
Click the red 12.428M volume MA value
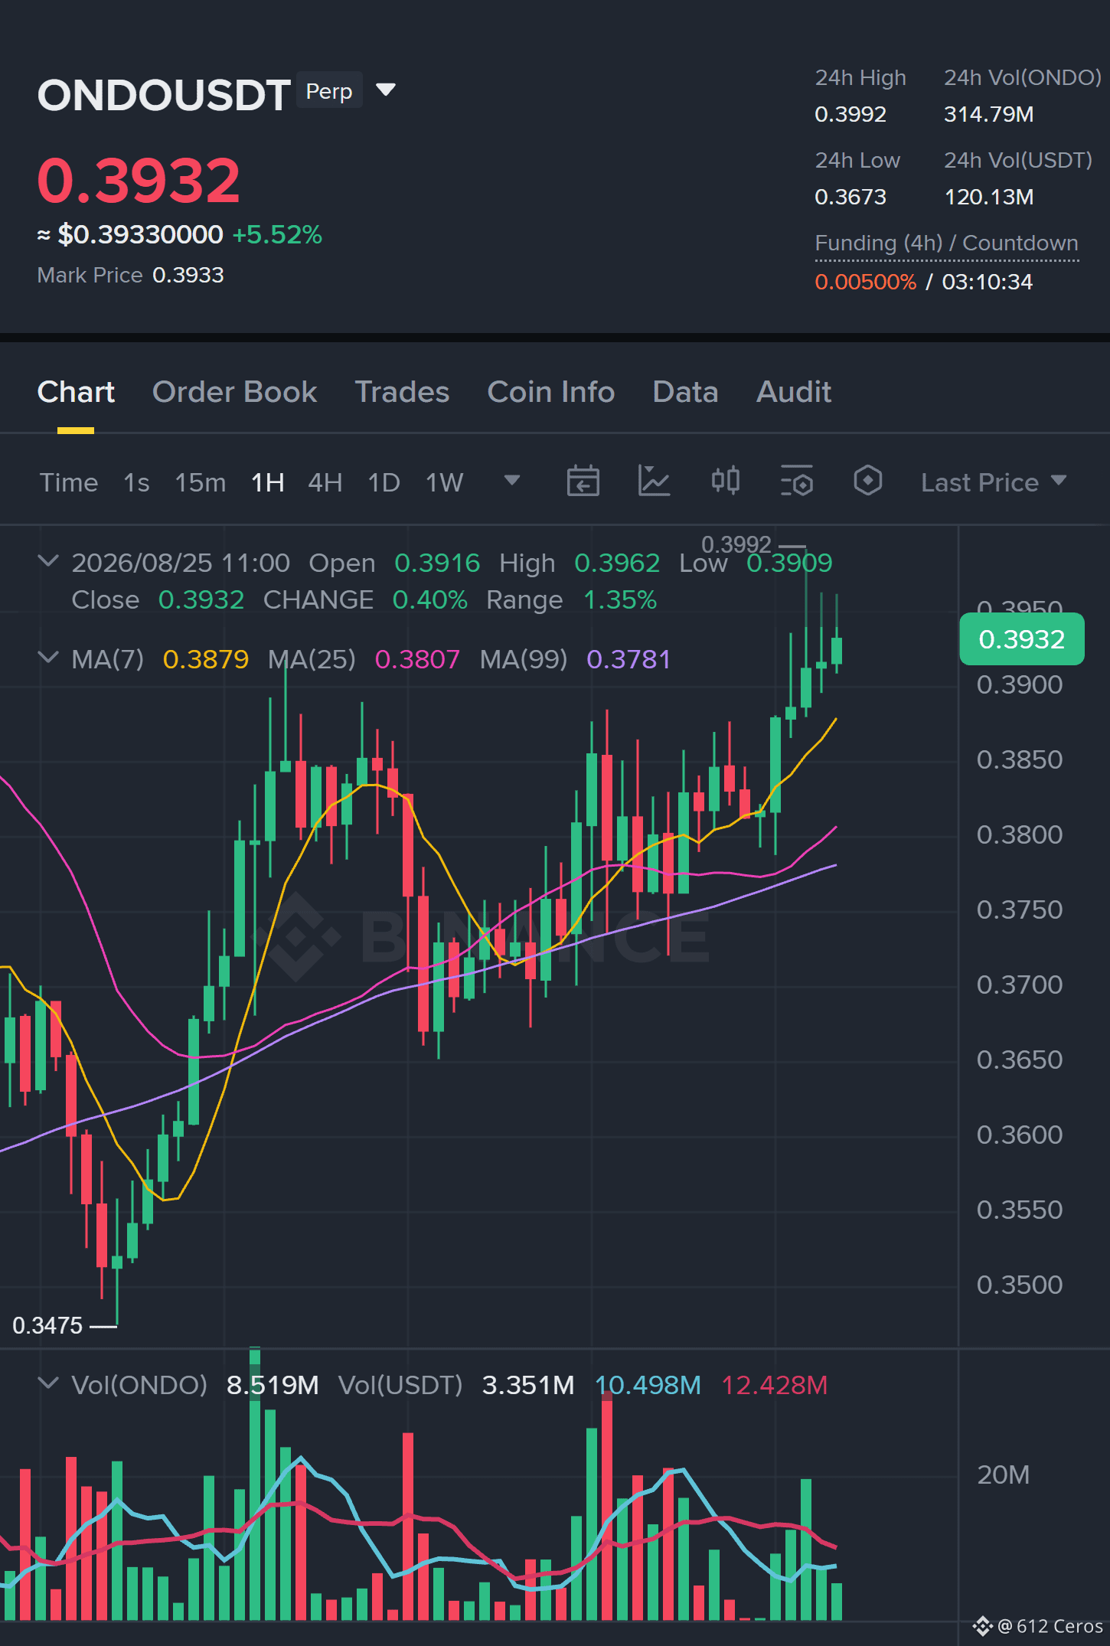[775, 1385]
